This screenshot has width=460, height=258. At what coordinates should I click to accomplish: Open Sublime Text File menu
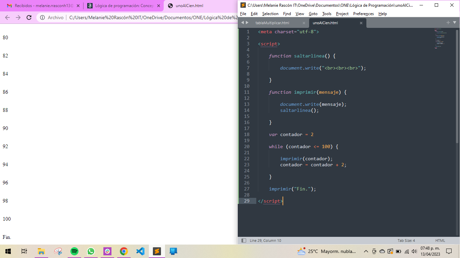coord(243,14)
